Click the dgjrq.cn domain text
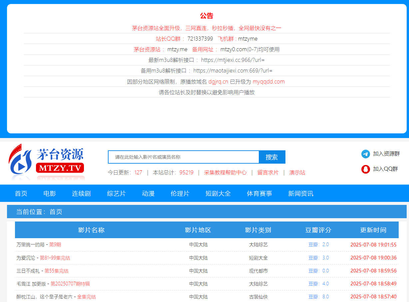This screenshot has height=302, width=409. 218,82
